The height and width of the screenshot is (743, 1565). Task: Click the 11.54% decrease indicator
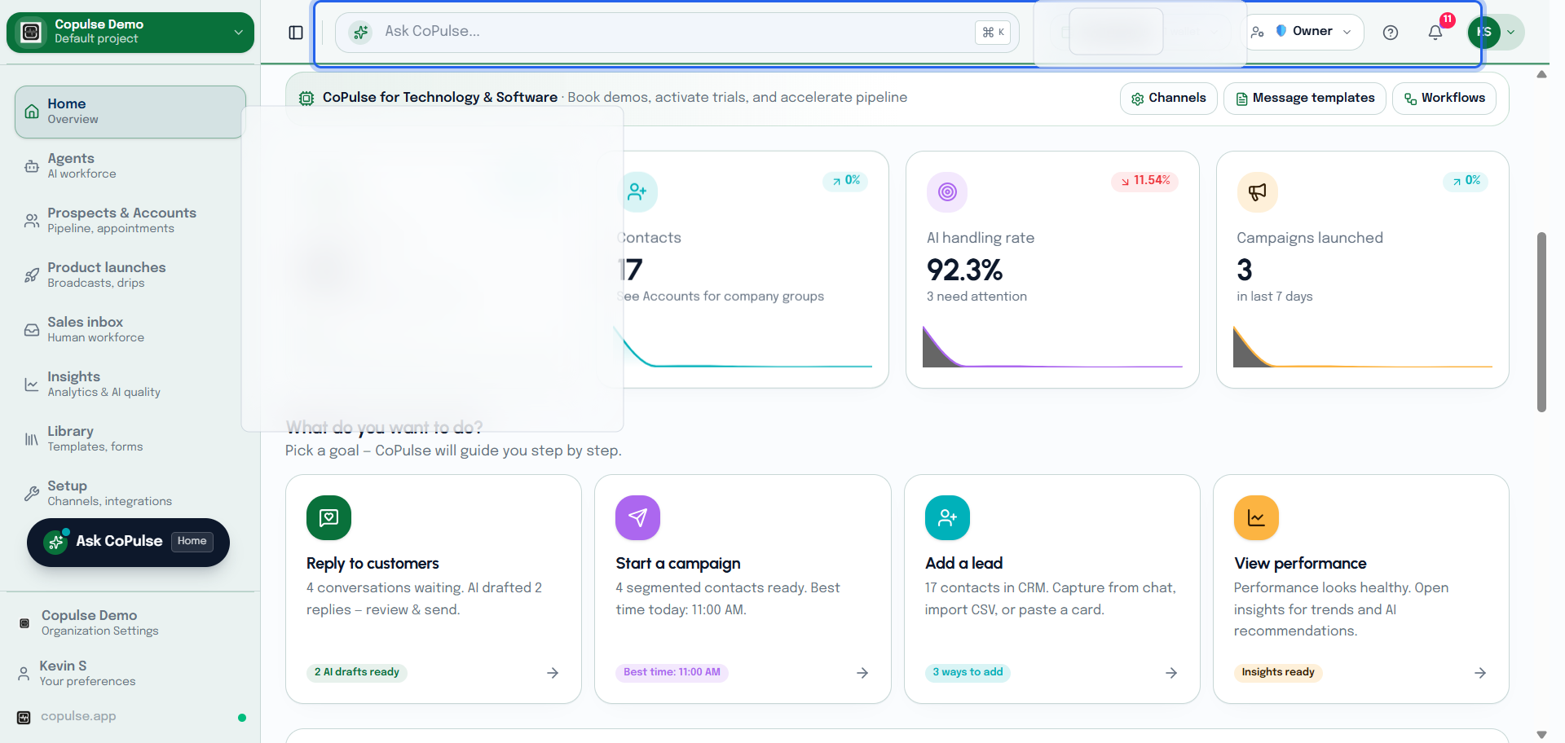pos(1144,181)
